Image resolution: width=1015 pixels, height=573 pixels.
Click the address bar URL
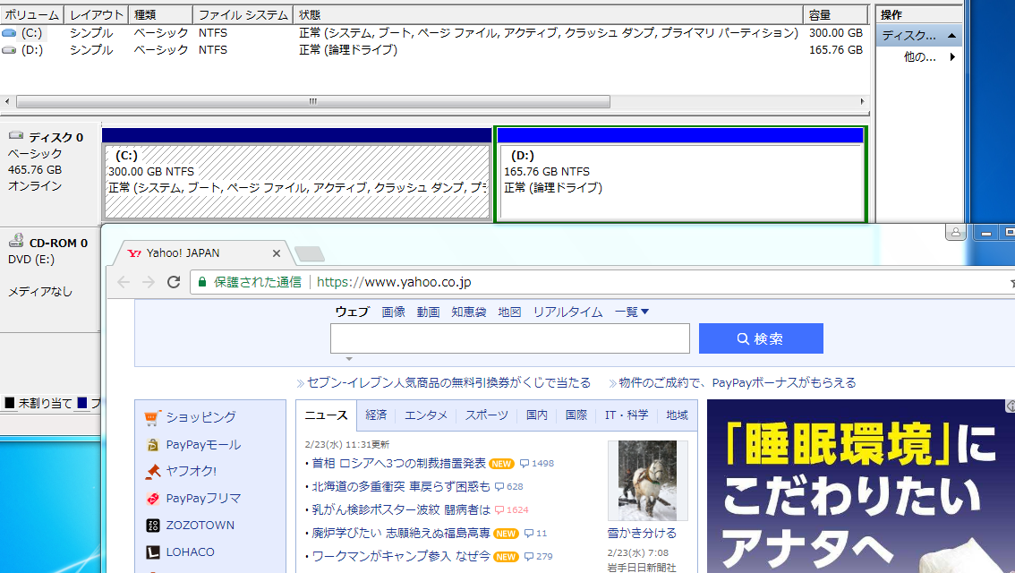click(394, 282)
